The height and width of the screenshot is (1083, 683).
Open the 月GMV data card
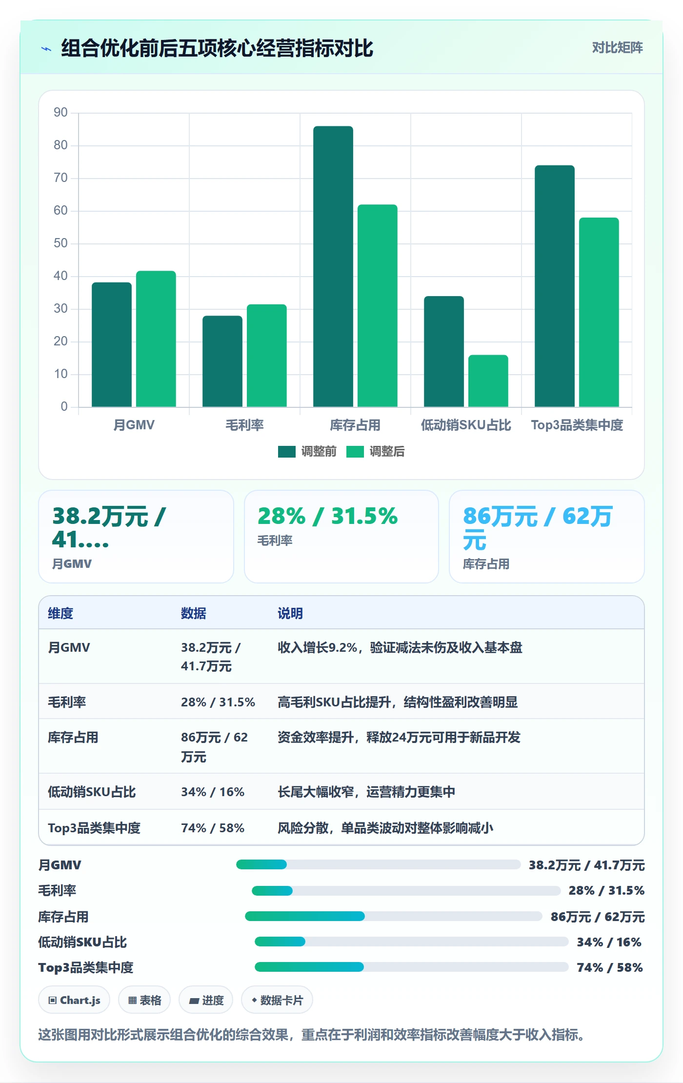coord(136,537)
